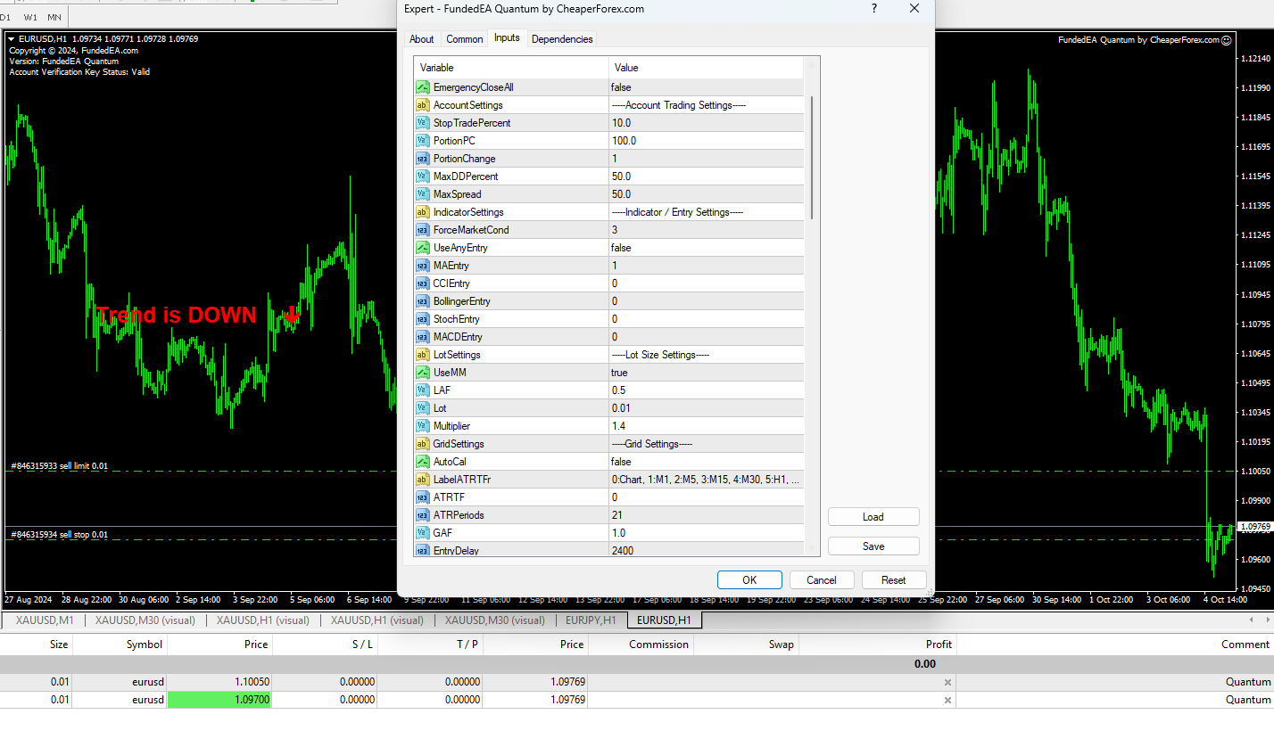Click the Commission column header

[658, 644]
